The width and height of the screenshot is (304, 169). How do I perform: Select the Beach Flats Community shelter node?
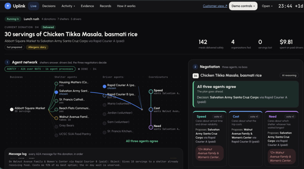(x=56, y=109)
